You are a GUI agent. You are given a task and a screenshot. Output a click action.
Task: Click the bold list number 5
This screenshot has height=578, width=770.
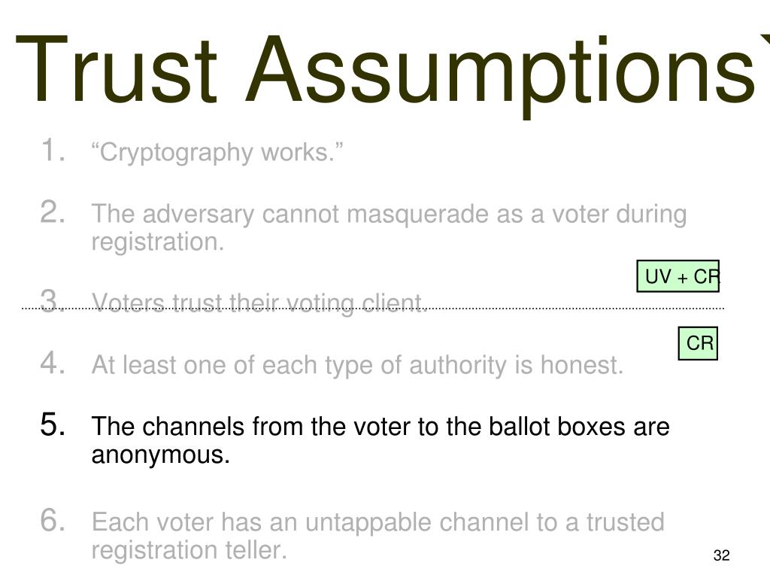click(53, 424)
